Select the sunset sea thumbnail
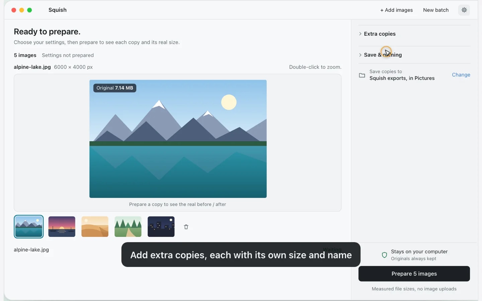482x301 pixels. 62,226
